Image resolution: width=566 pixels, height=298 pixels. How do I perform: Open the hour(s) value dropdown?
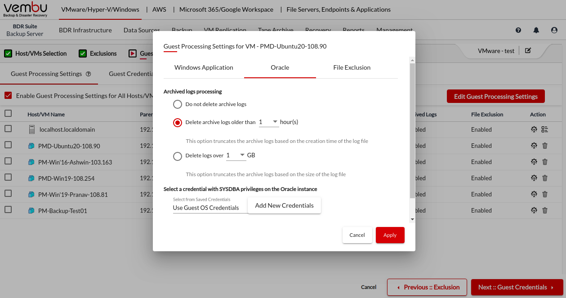(x=269, y=122)
